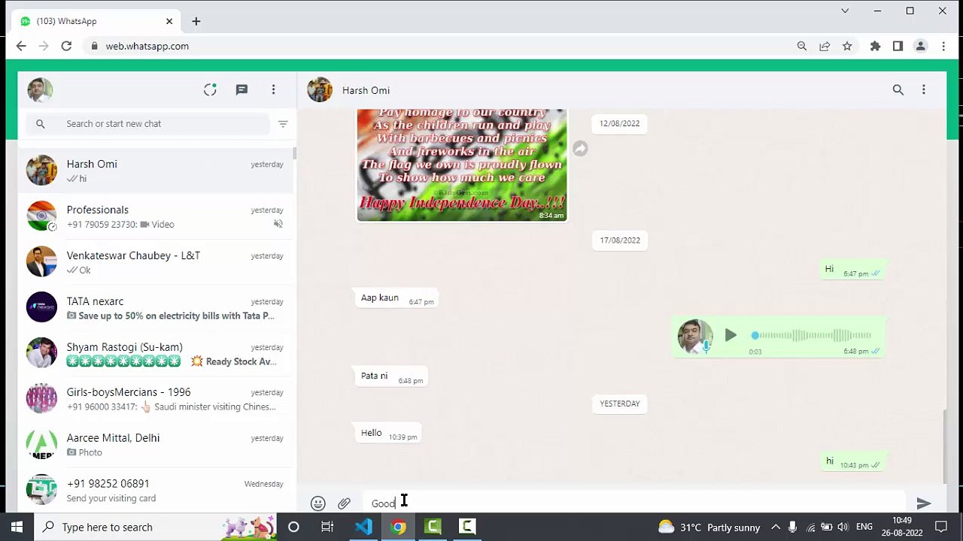Bookmark this tab with star icon

tap(847, 46)
